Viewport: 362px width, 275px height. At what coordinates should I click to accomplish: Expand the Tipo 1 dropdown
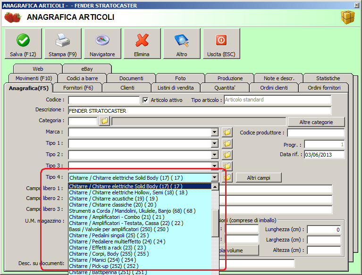[215, 143]
